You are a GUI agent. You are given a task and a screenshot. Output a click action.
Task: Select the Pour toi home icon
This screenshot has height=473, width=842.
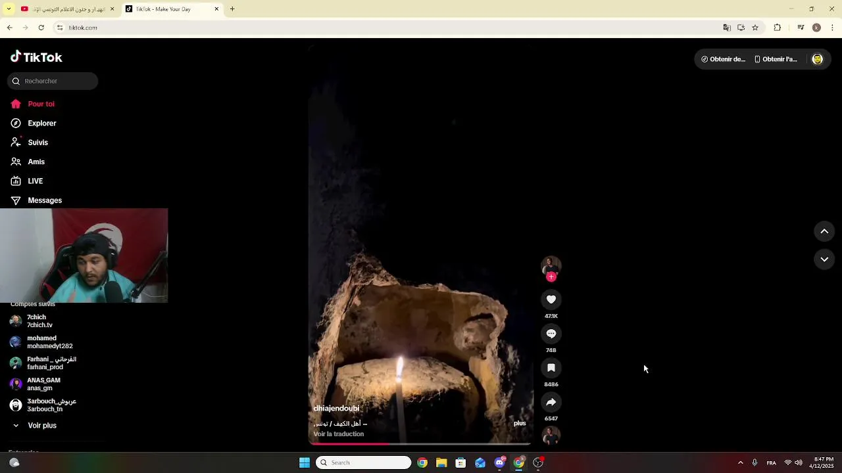tap(16, 104)
